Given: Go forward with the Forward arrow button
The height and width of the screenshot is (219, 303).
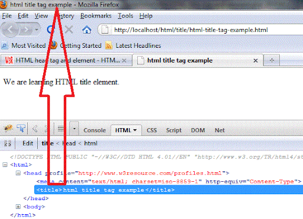Looking at the screenshot, I should pyautogui.click(x=27, y=30).
